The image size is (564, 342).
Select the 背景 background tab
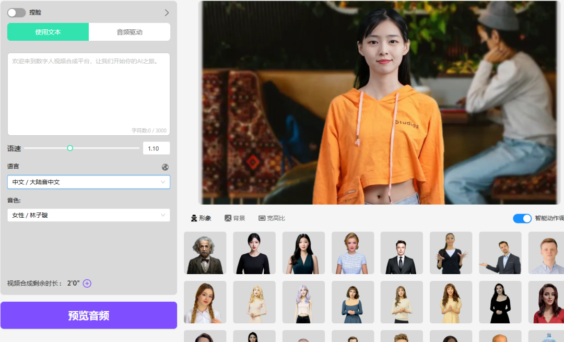point(235,218)
